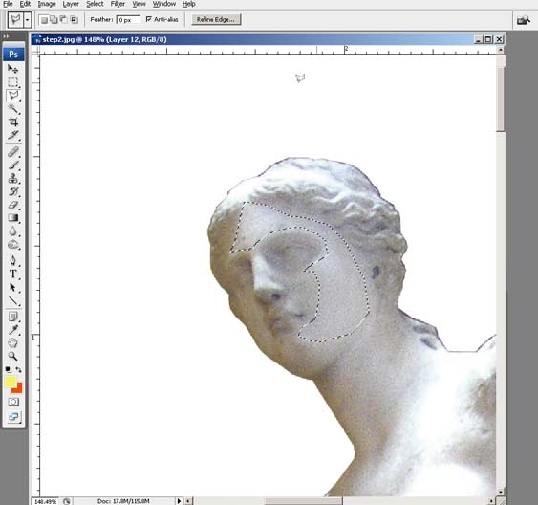538x505 pixels.
Task: Select the Gradient tool
Action: pyautogui.click(x=13, y=218)
